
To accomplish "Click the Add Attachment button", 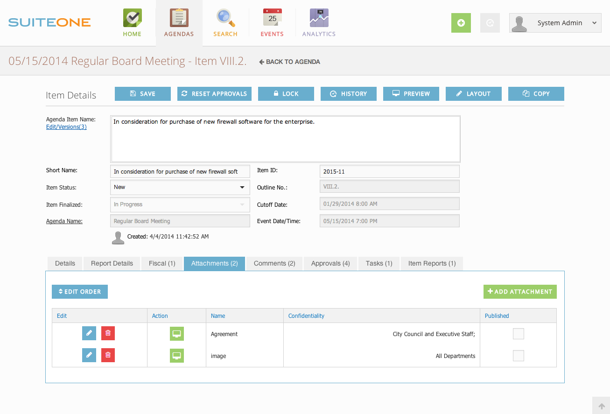I will (520, 292).
